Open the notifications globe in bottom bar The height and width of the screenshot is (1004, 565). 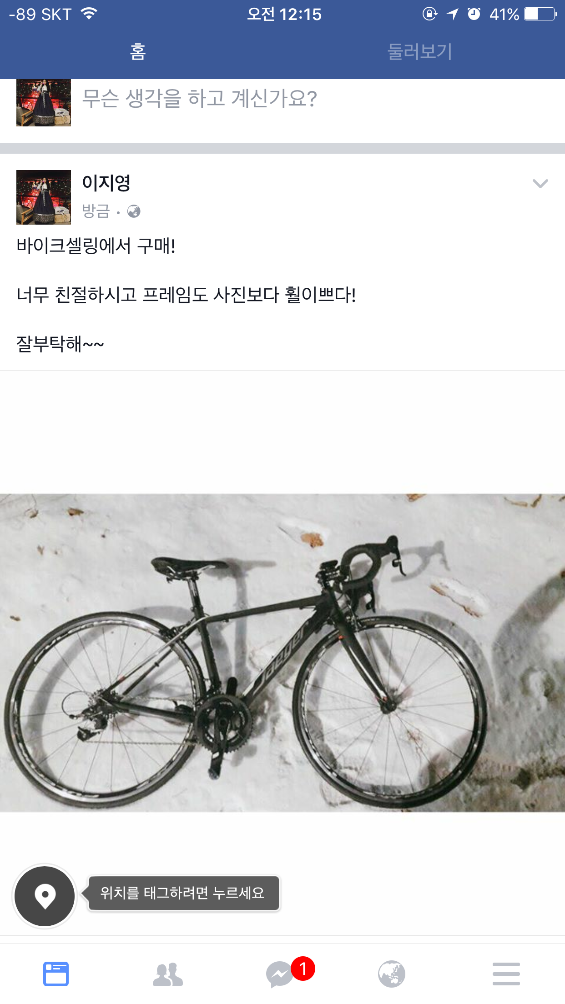click(392, 974)
